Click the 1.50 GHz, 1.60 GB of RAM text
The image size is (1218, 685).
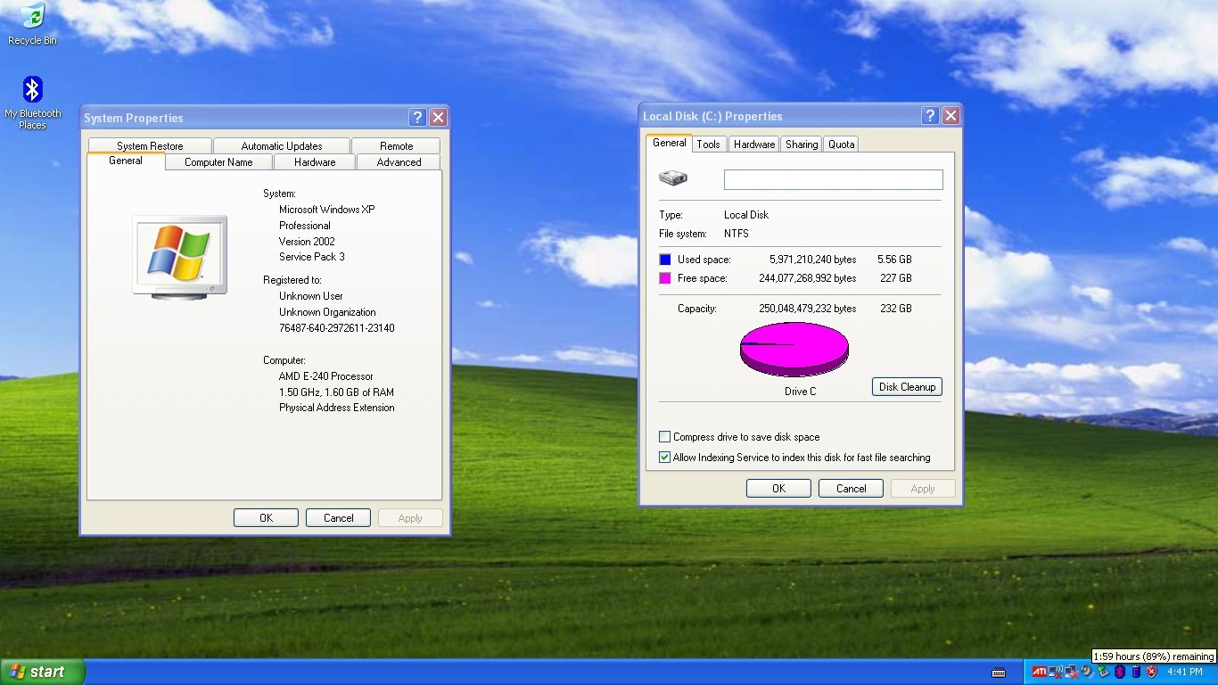click(x=336, y=392)
